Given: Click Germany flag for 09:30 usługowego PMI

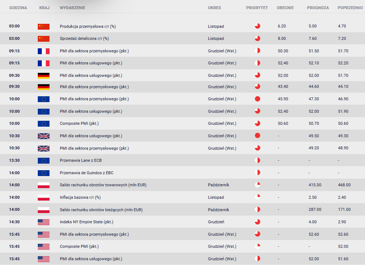Looking at the screenshot, I should [44, 75].
